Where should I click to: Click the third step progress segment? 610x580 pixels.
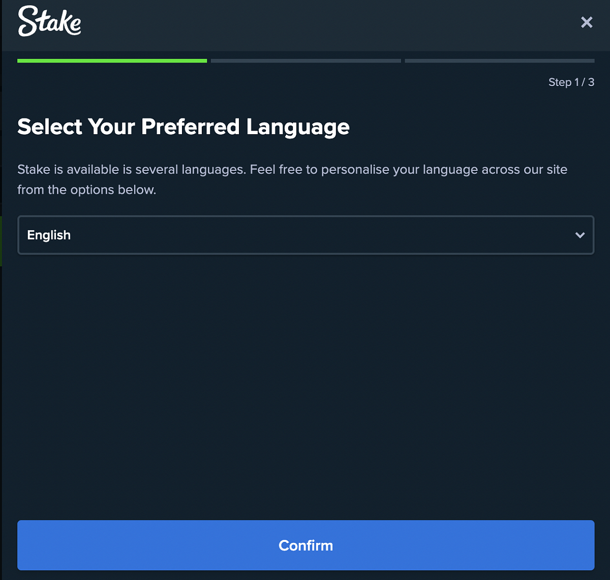pyautogui.click(x=499, y=61)
